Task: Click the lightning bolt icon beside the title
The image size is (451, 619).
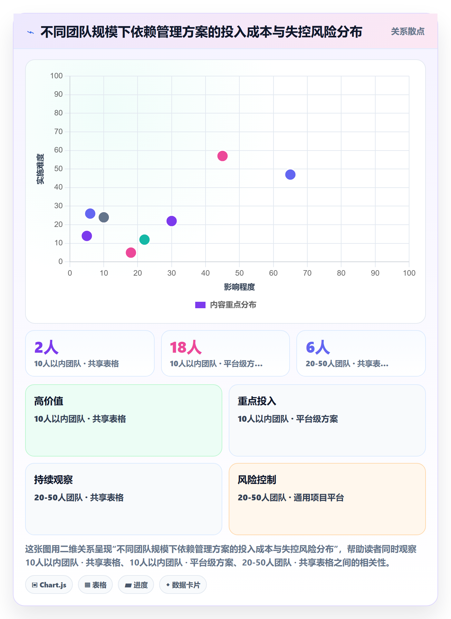Action: tap(31, 32)
